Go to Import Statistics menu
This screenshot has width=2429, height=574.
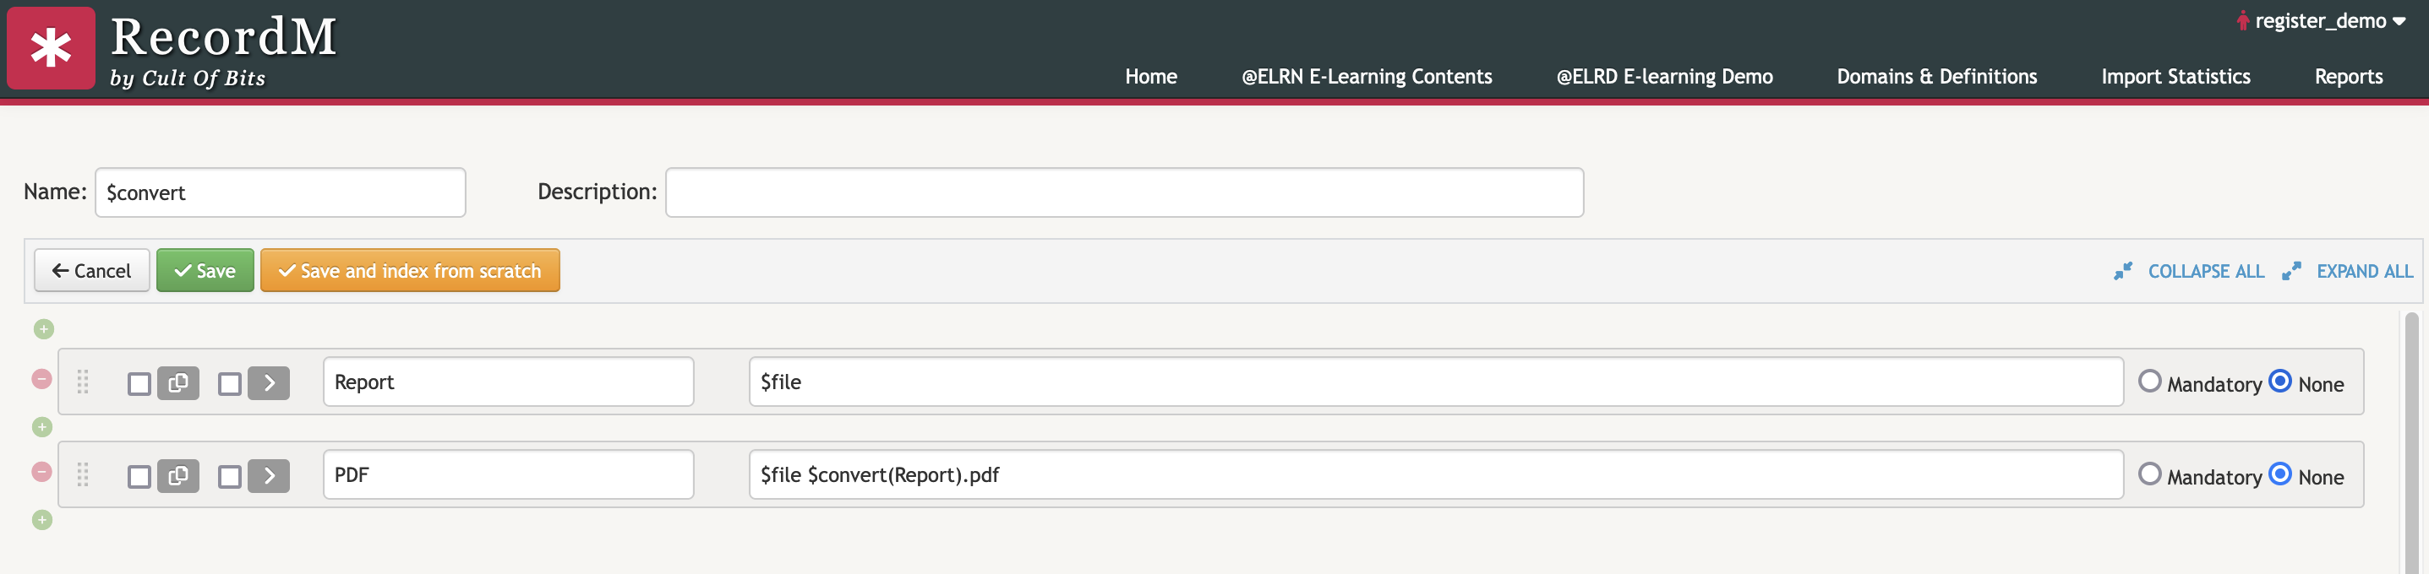2175,76
